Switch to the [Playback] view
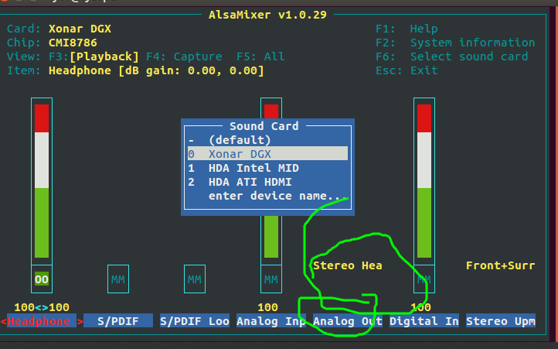This screenshot has height=349, width=558. coord(104,56)
